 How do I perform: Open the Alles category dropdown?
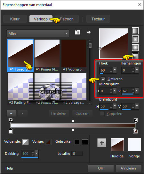click(38, 34)
